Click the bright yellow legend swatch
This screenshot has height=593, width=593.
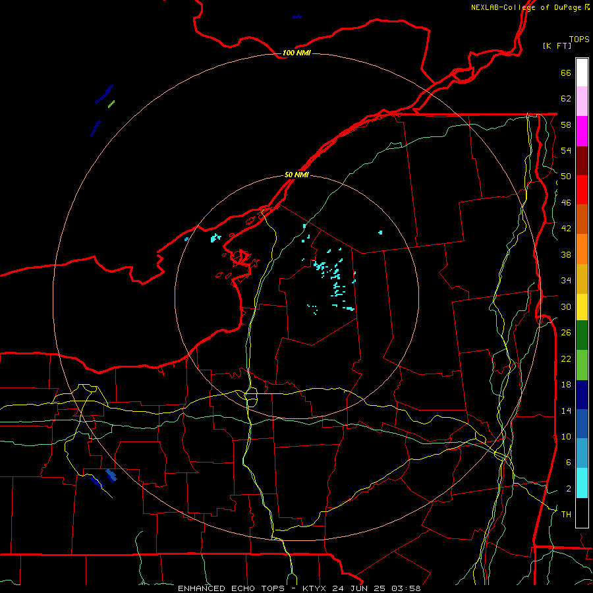[582, 307]
